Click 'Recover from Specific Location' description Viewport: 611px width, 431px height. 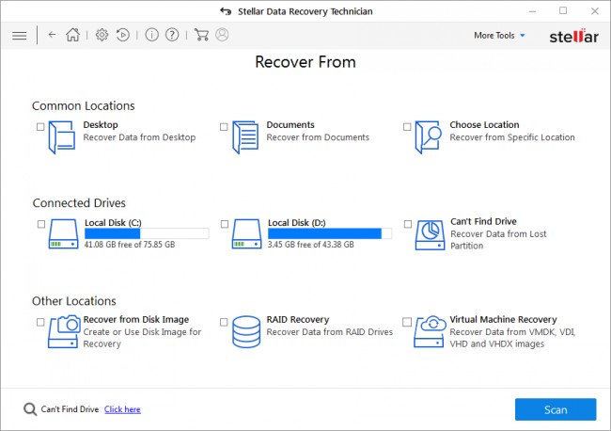[512, 137]
